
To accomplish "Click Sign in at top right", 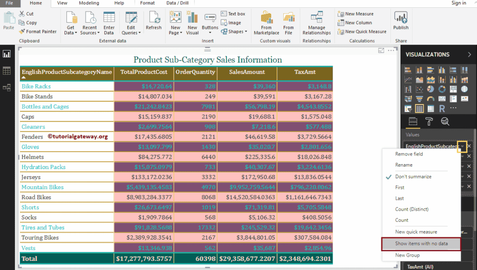I will 458,3.
